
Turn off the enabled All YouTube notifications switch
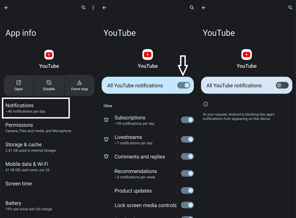pyautogui.click(x=184, y=85)
